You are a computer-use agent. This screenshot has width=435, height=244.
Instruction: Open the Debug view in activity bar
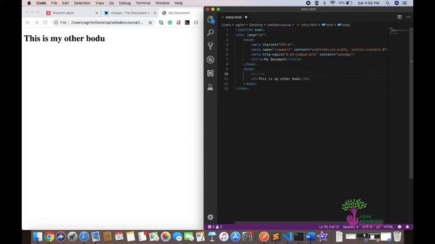pos(211,60)
